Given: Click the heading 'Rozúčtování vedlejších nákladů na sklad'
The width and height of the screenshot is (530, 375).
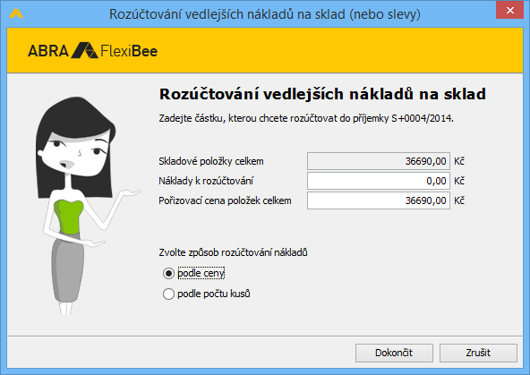Looking at the screenshot, I should (322, 94).
